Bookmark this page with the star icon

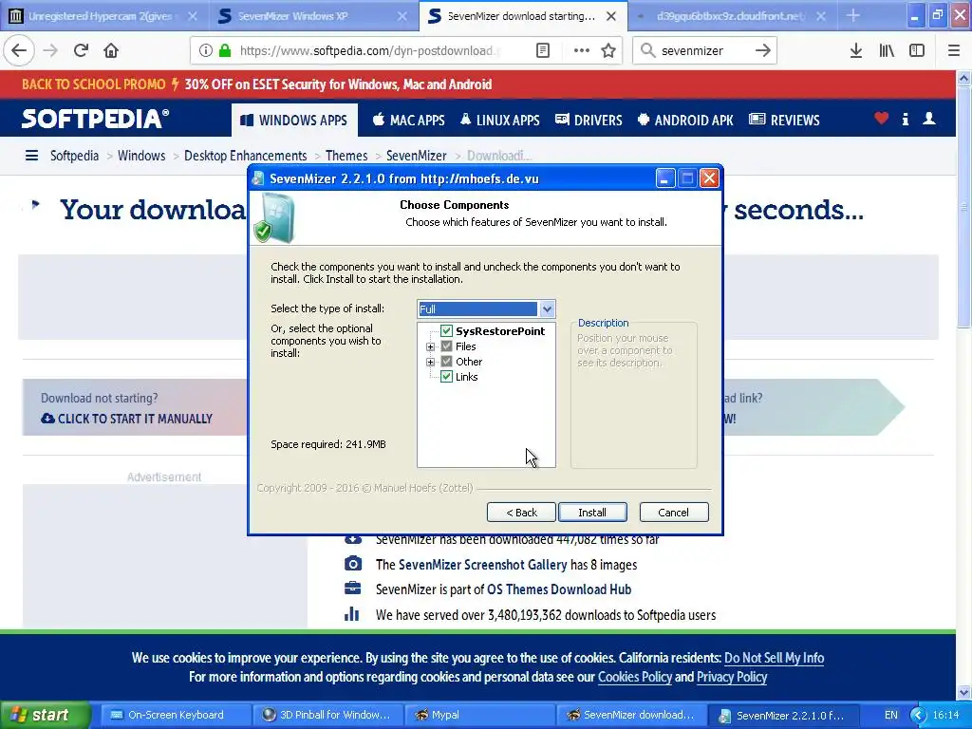point(608,50)
